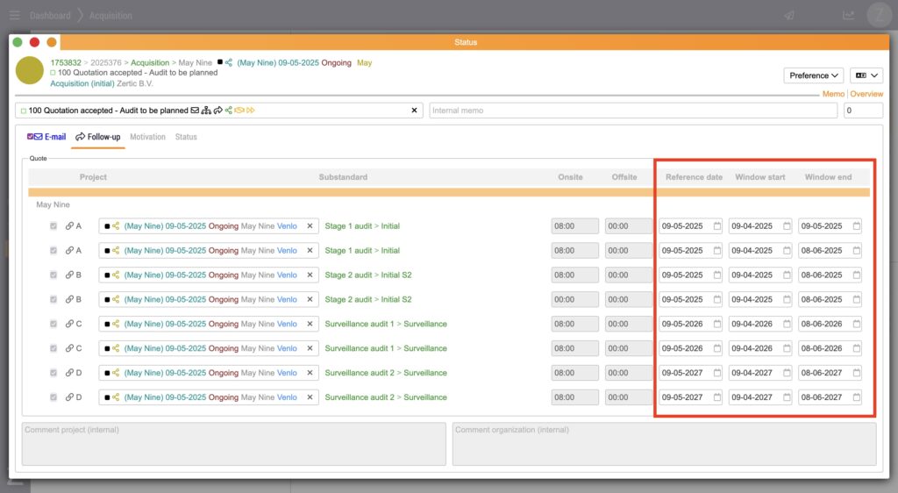
Task: Open calendar picker for first Reference date
Action: point(716,226)
